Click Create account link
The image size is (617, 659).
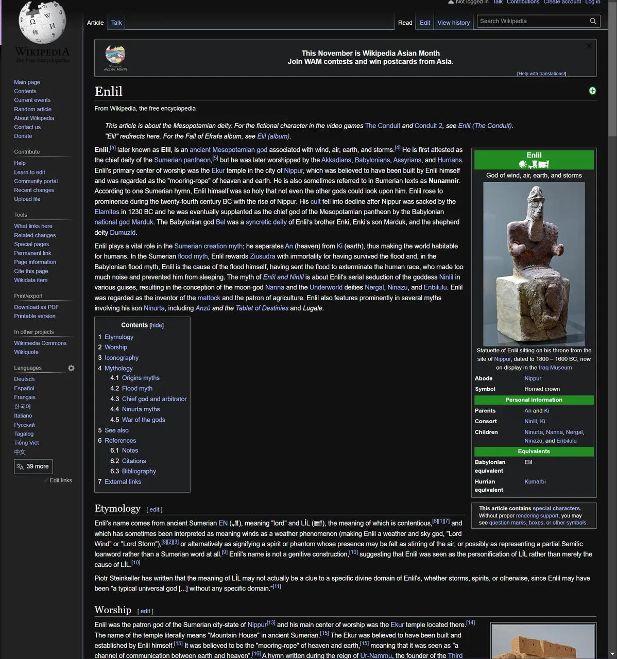[562, 2]
